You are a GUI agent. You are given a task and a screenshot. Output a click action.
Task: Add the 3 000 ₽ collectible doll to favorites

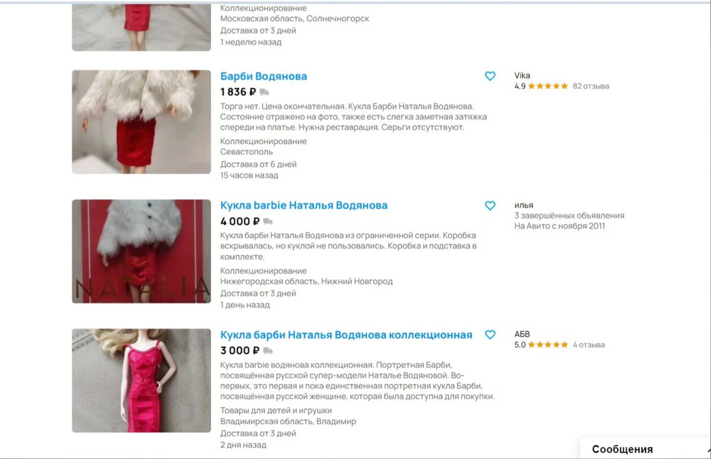[x=490, y=335]
